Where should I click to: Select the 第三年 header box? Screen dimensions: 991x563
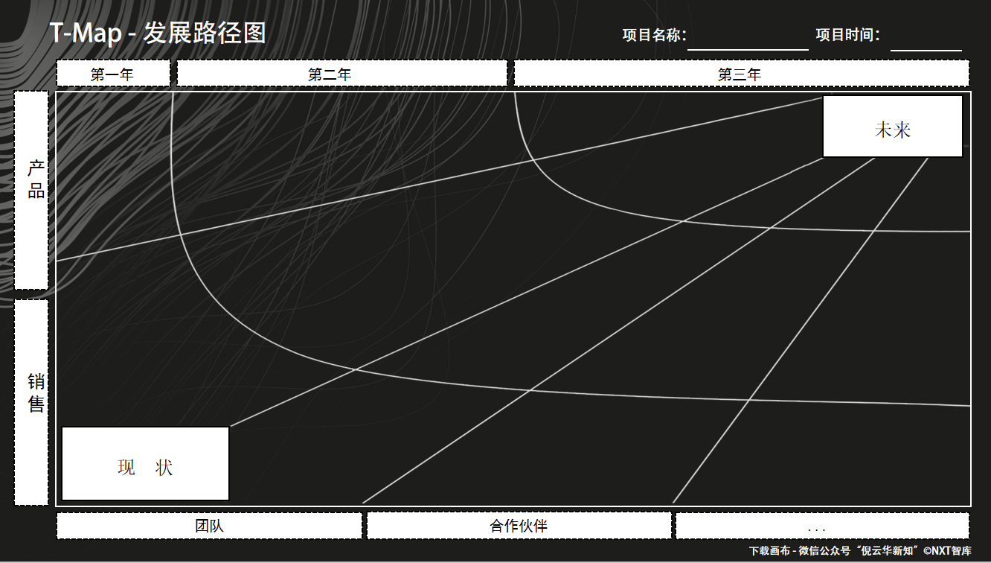[741, 74]
